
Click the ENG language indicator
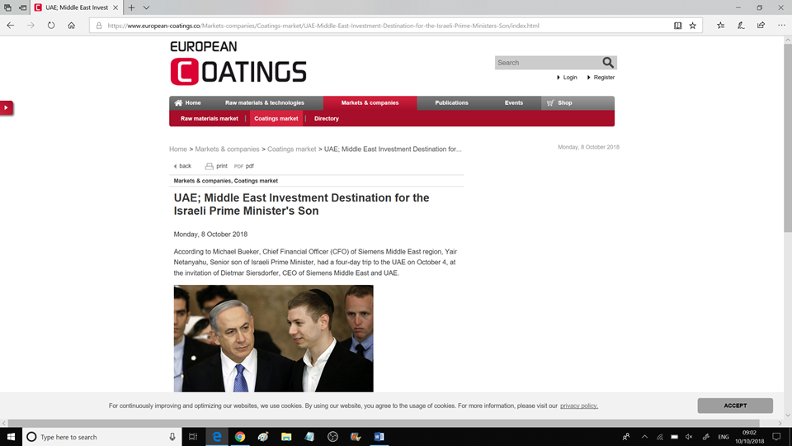[724, 437]
